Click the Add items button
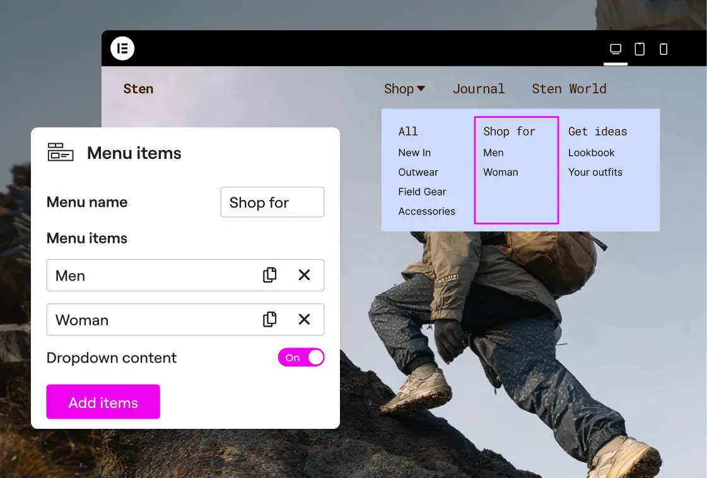The width and height of the screenshot is (707, 478). click(103, 402)
